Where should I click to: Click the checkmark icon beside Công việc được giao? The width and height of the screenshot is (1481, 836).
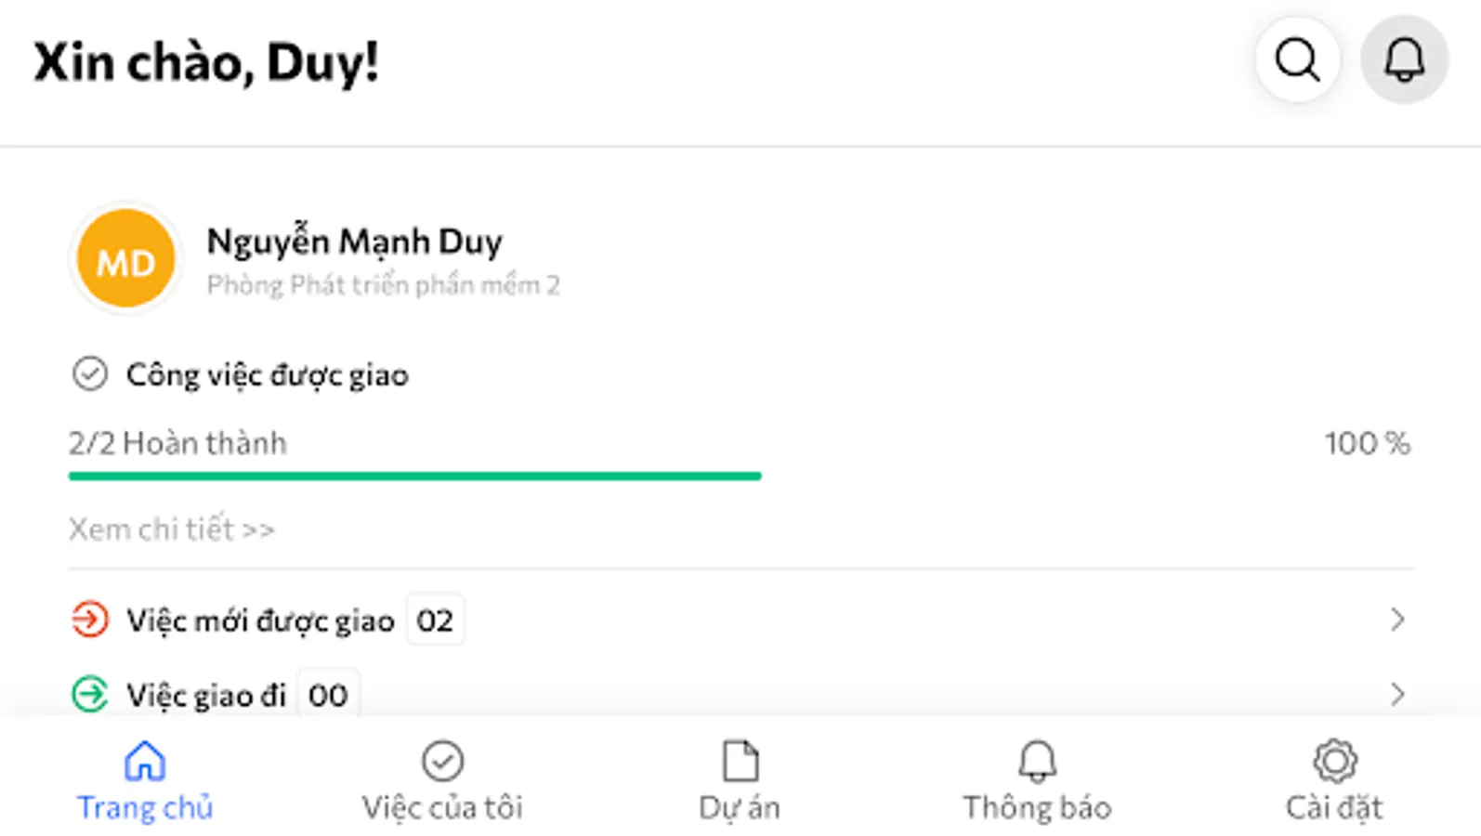90,374
